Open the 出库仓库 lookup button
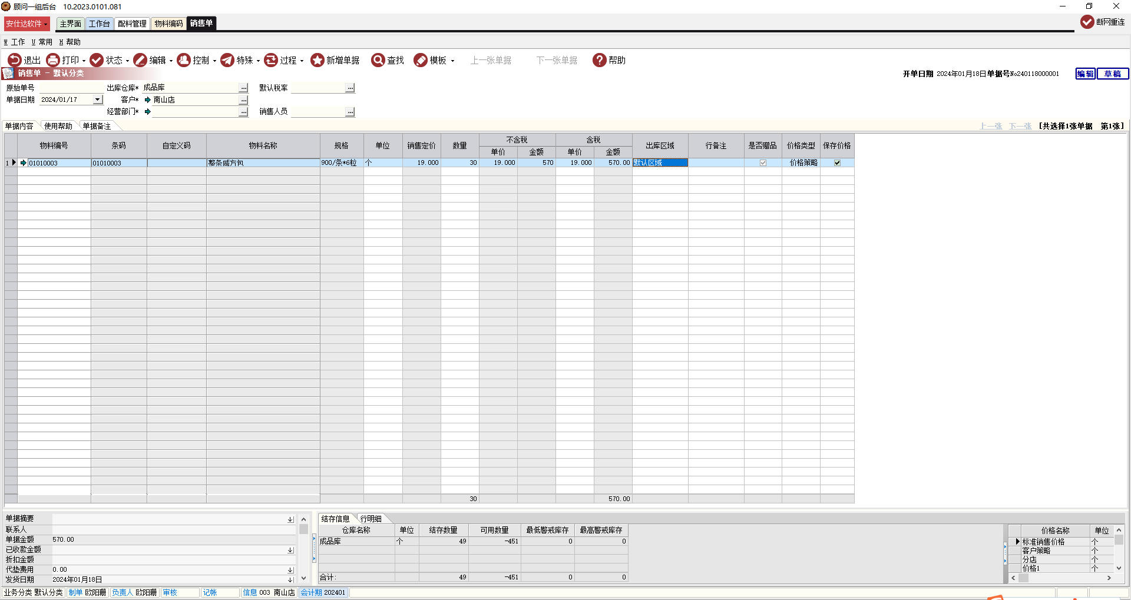Screen dimensions: 1131x600 tap(244, 88)
